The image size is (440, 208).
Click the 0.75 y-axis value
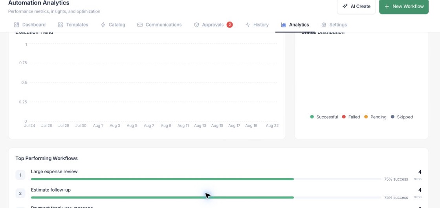coord(23,63)
